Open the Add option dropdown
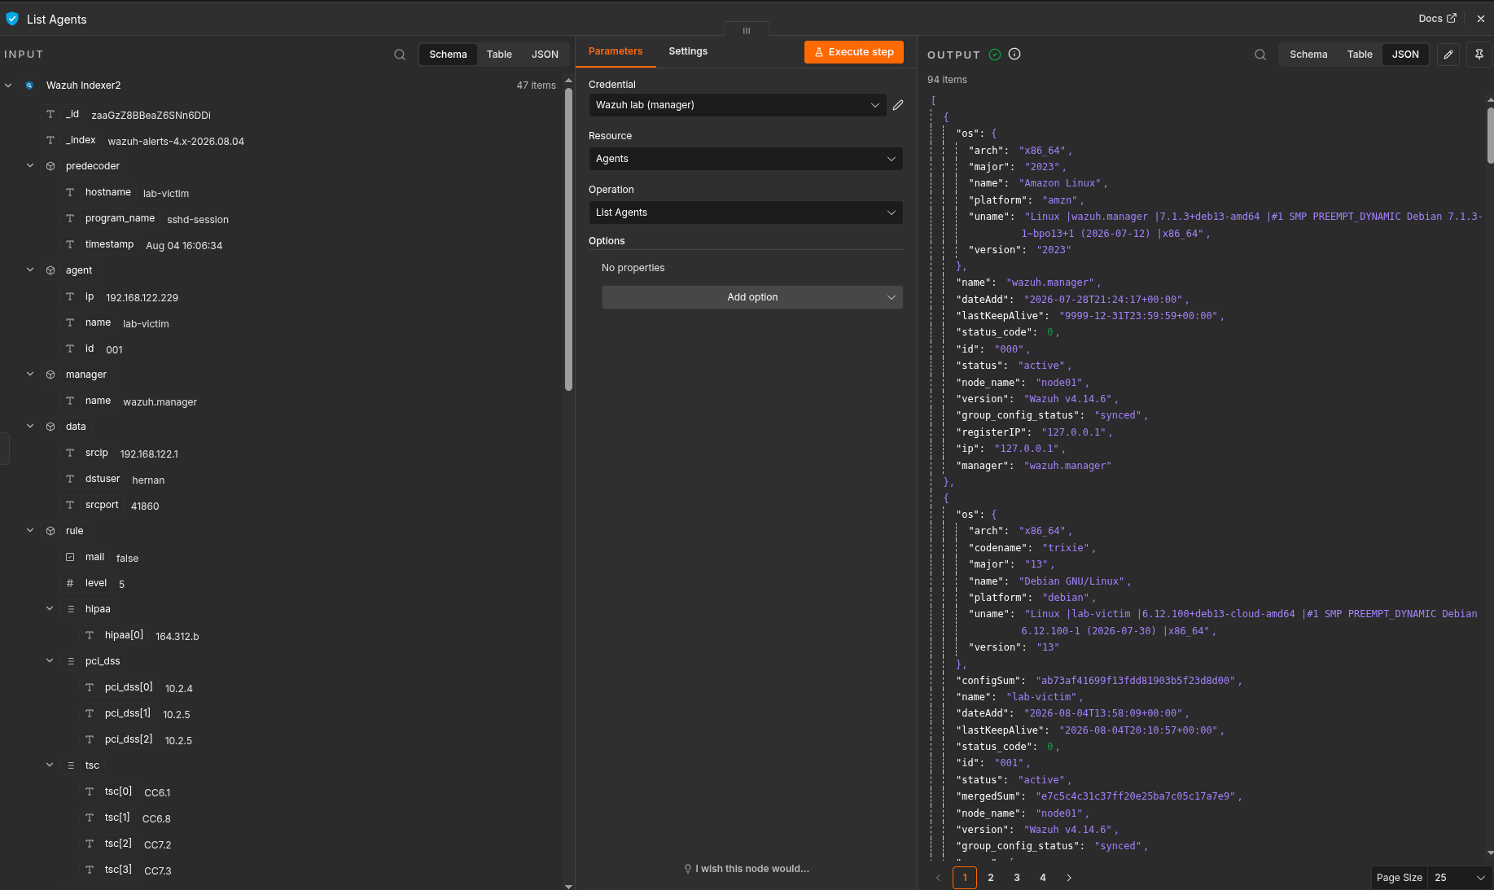This screenshot has height=890, width=1494. pyautogui.click(x=752, y=297)
